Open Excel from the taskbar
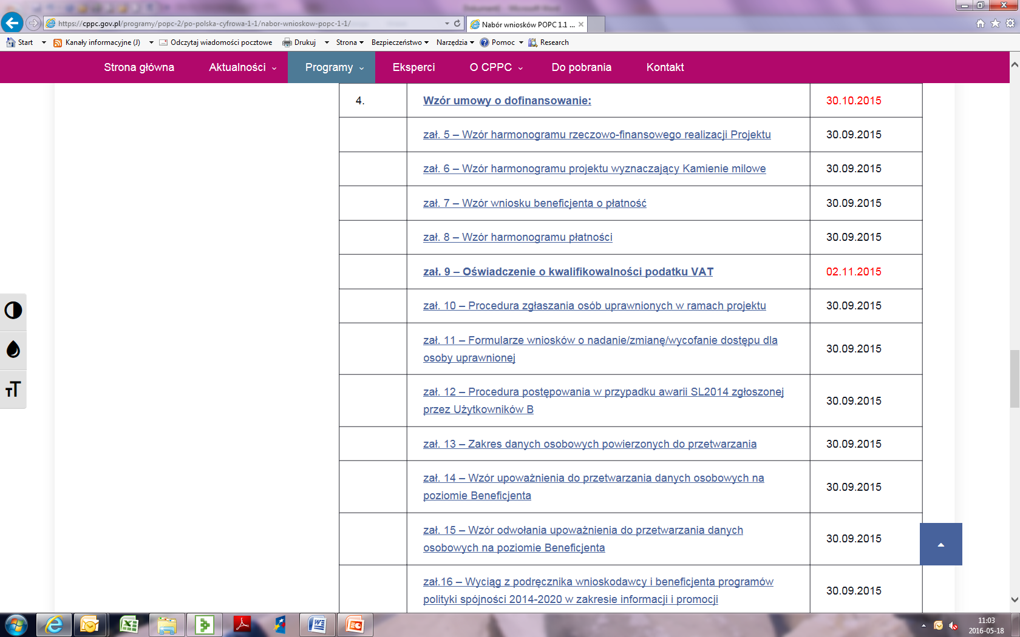 [128, 624]
